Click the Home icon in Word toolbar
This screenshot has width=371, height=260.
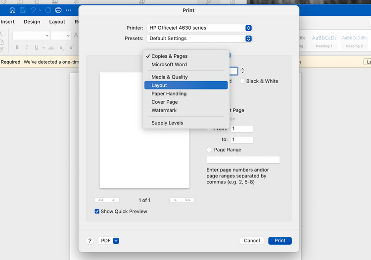tap(12, 10)
